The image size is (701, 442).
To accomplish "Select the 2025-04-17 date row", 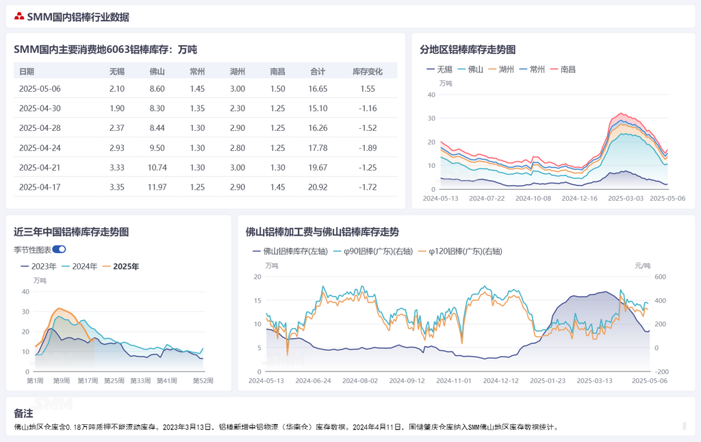I will coord(205,187).
